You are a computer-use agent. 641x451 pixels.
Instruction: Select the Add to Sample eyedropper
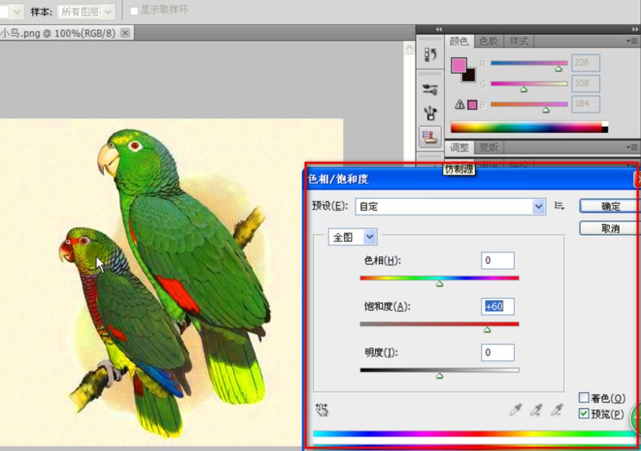(536, 410)
